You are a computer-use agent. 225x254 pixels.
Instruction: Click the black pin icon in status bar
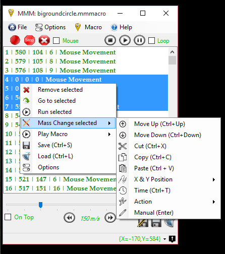(x=172, y=239)
